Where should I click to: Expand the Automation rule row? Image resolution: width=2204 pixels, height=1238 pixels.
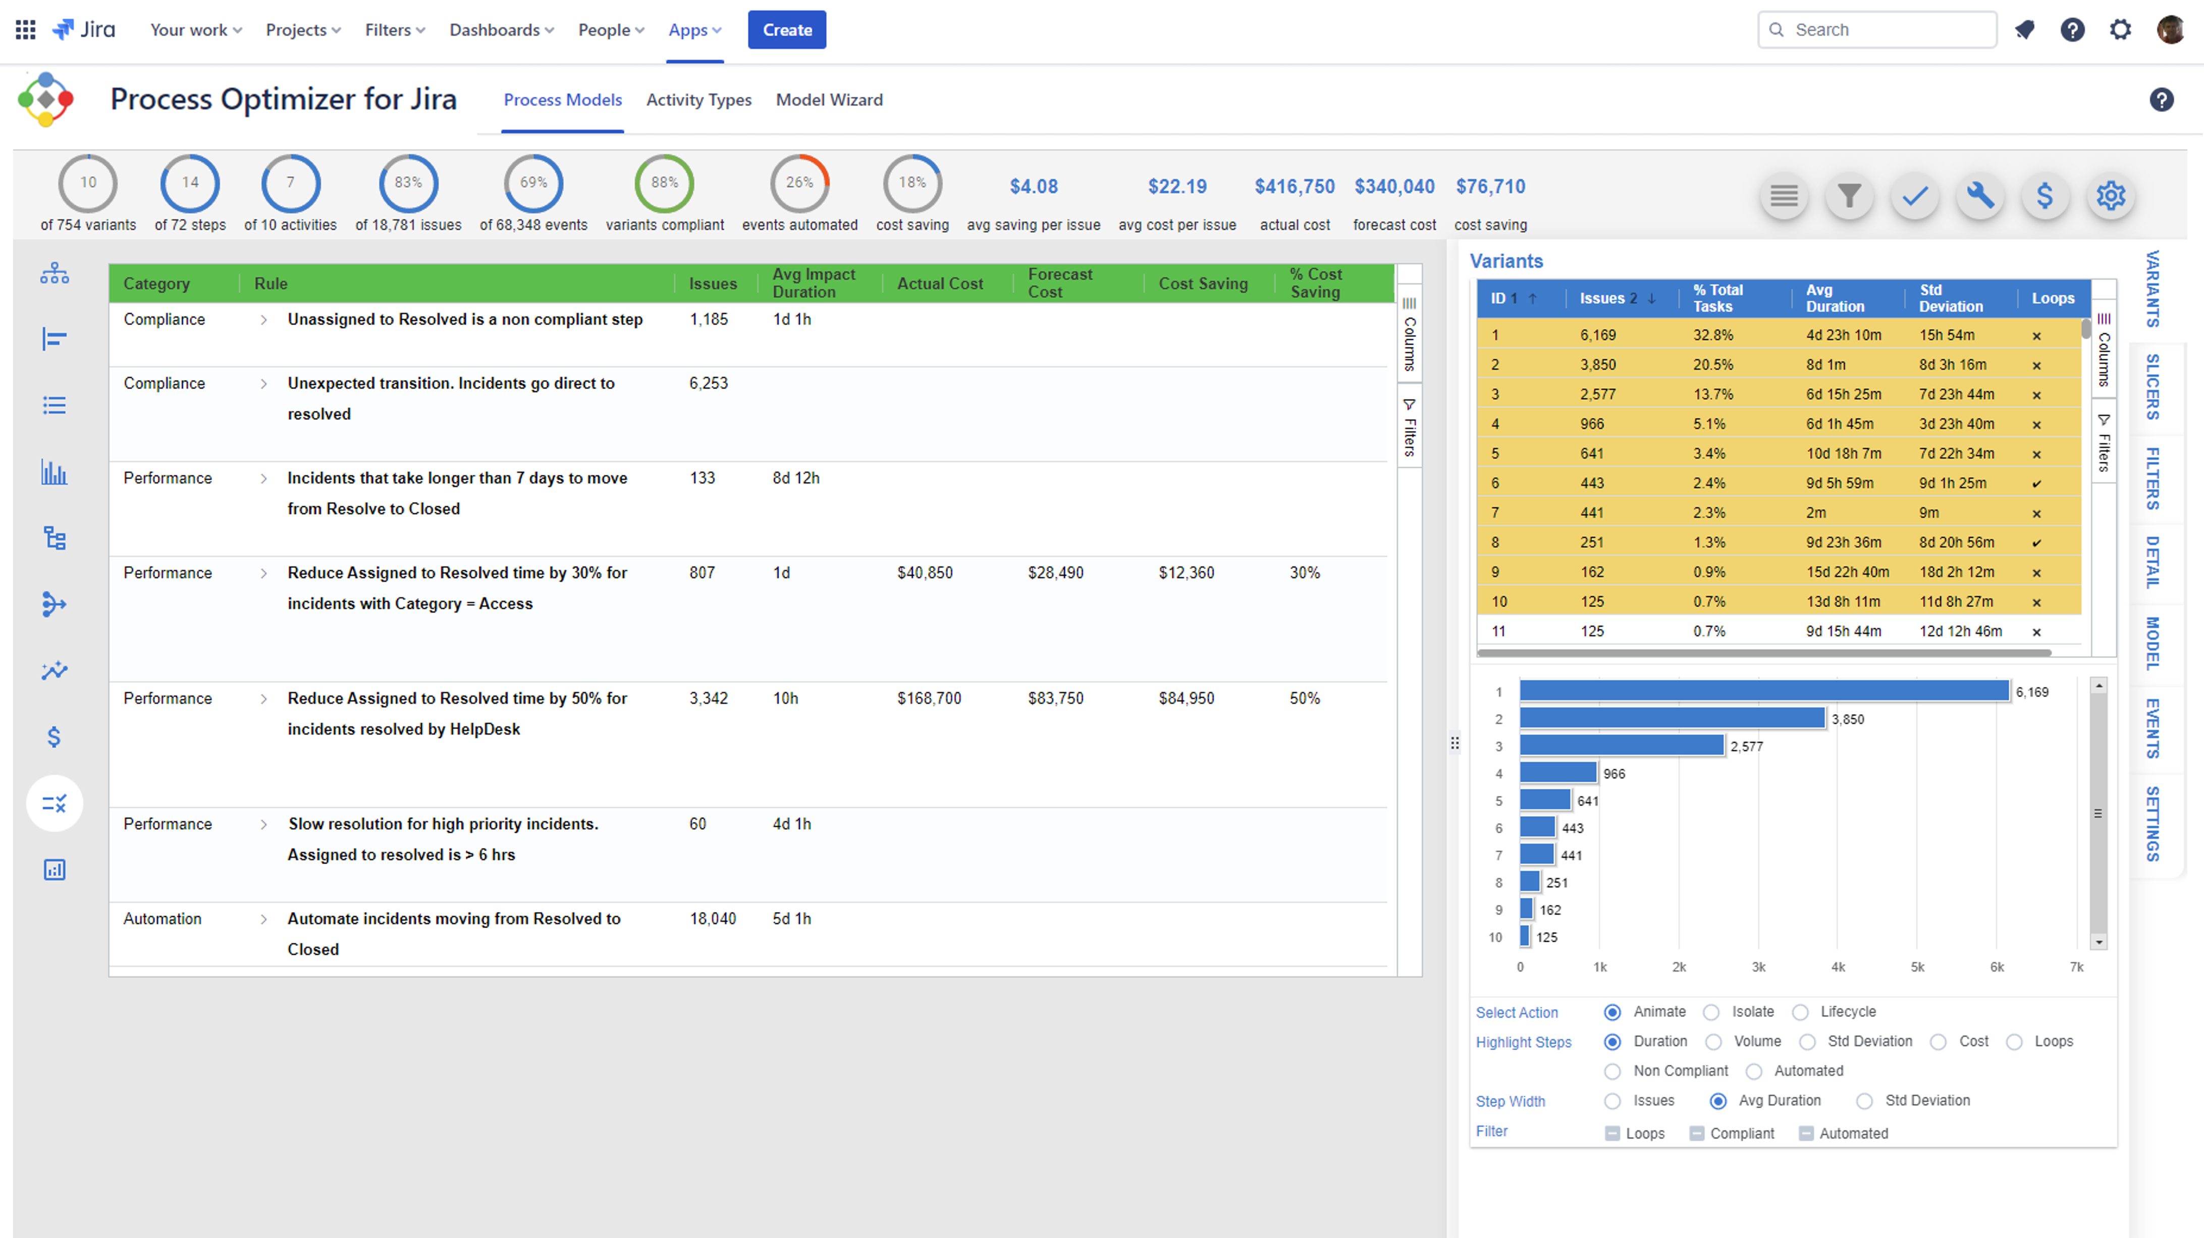[263, 920]
